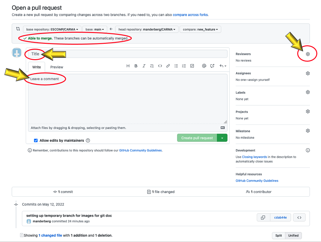Copy the full commit SHA icon
The width and height of the screenshot is (321, 242).
pyautogui.click(x=263, y=217)
